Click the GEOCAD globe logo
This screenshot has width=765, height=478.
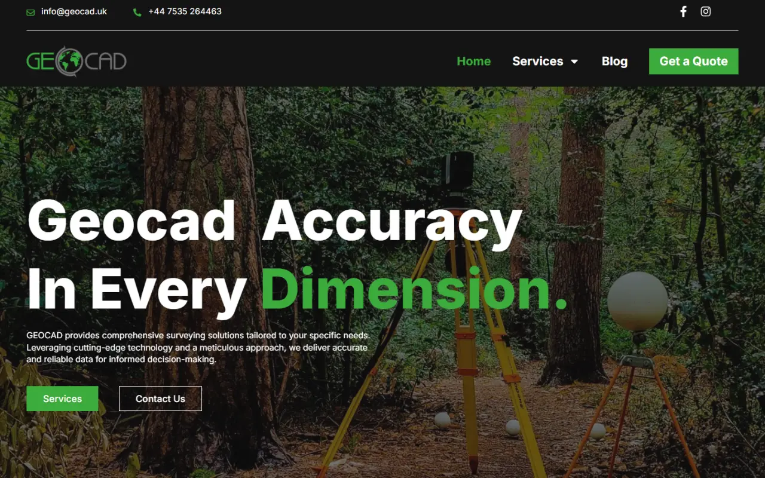[x=76, y=62]
